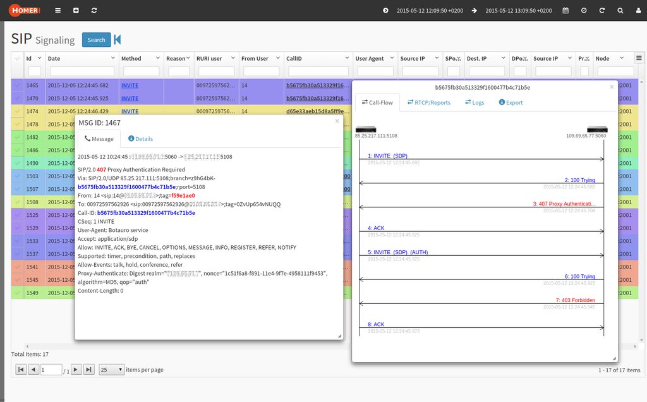
Task: Click the Method column filter input
Action: (141, 71)
